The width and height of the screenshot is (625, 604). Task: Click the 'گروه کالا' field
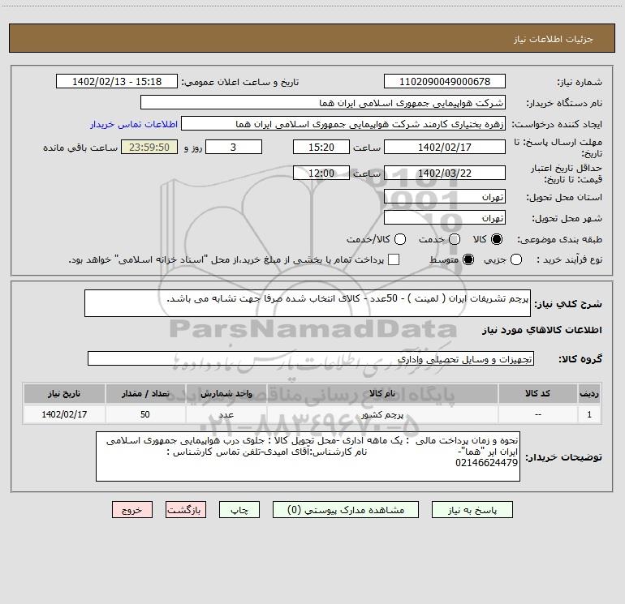(310, 358)
